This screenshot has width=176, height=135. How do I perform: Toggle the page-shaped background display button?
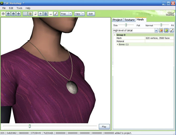point(35,14)
